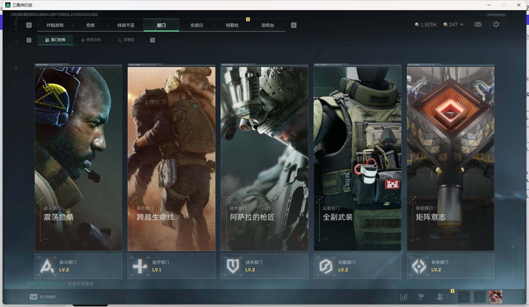Open the bar chart statistics icon
The height and width of the screenshot is (307, 529).
tap(404, 297)
